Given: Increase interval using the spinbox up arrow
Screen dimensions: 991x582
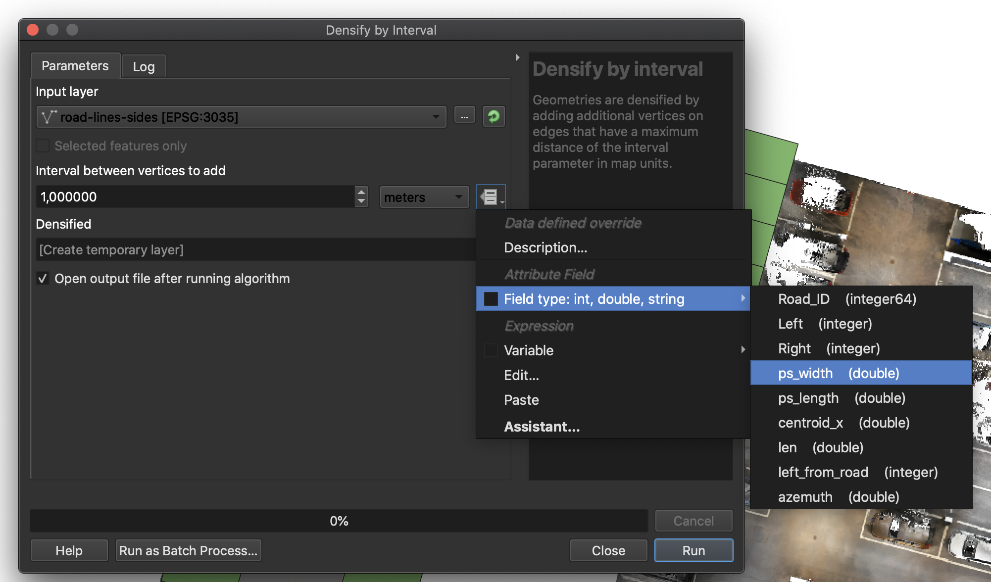Looking at the screenshot, I should point(362,193).
